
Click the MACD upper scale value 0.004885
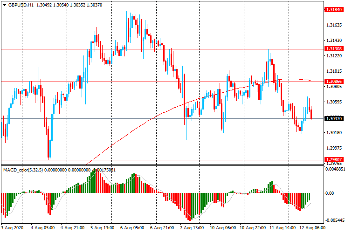[x=335, y=169]
